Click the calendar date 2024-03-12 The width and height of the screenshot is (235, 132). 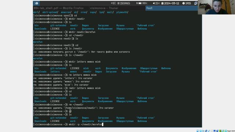click(170, 3)
